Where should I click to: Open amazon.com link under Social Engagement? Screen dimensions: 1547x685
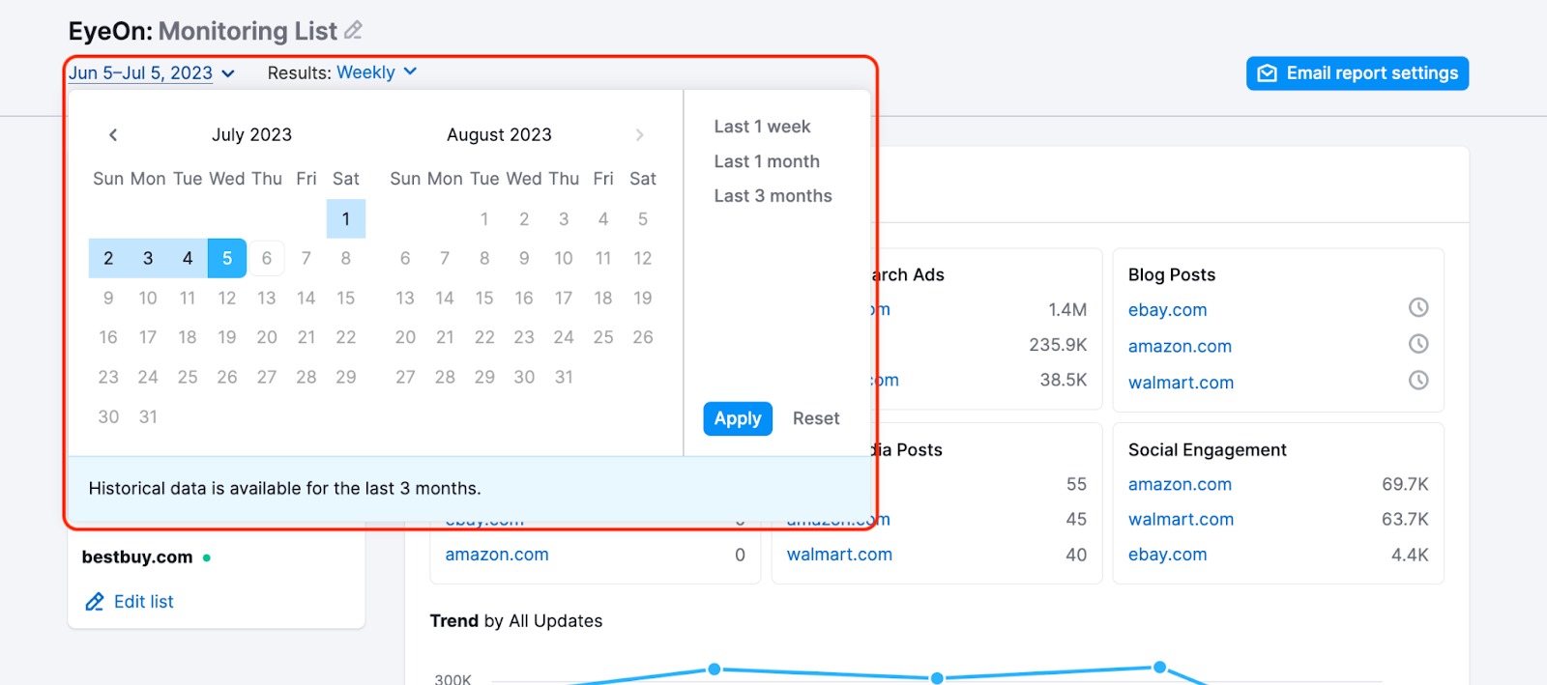(x=1179, y=484)
